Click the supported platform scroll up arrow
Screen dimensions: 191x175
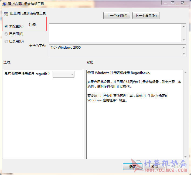184,47
